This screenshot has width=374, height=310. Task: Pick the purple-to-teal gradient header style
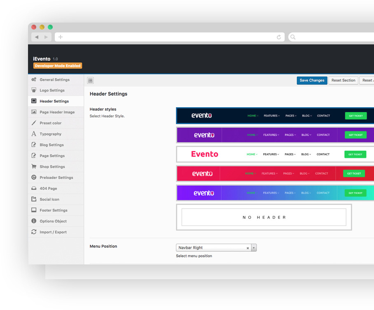pyautogui.click(x=275, y=193)
